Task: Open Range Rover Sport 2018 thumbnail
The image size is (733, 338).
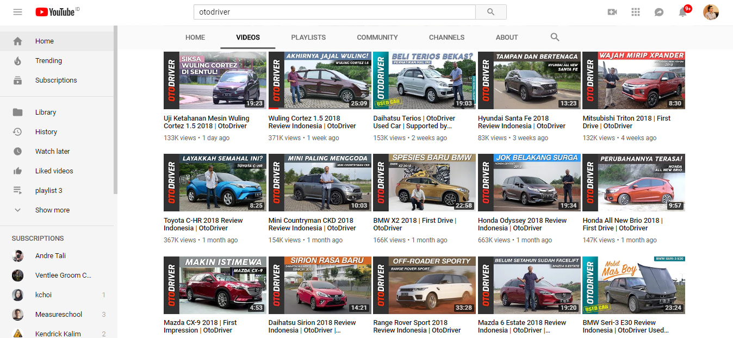Action: click(x=424, y=285)
